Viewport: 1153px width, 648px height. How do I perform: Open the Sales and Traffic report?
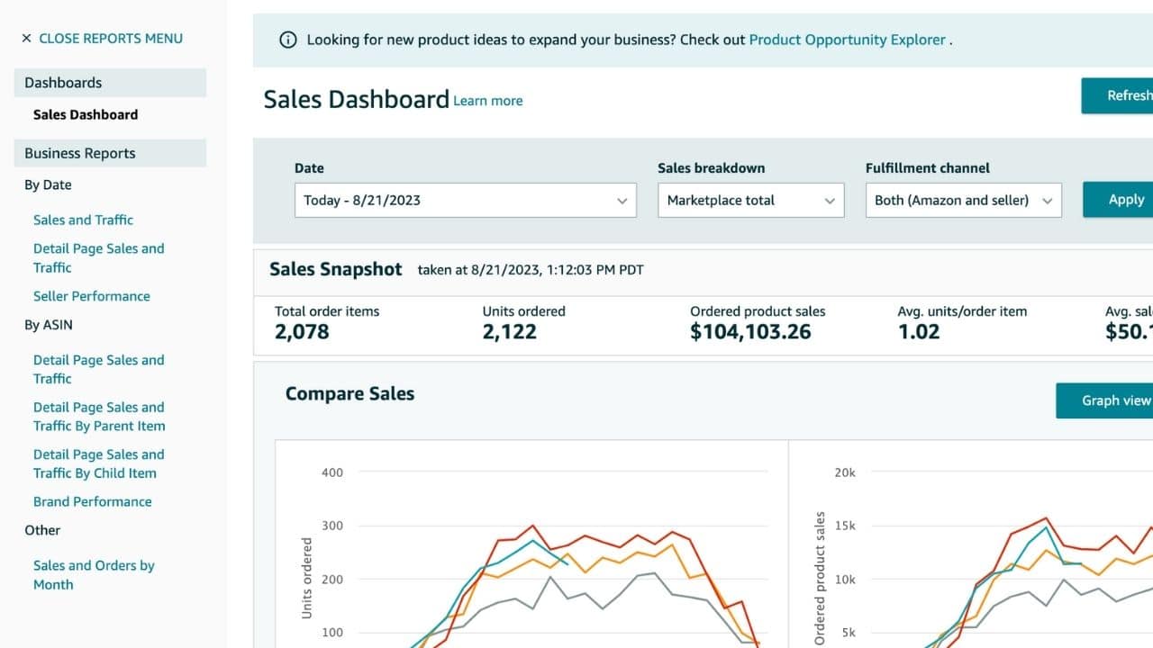click(83, 220)
